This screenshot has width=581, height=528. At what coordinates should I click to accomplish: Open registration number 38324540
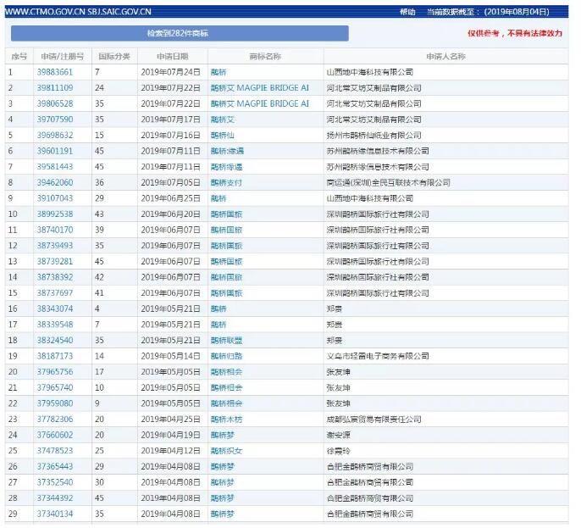coord(55,340)
